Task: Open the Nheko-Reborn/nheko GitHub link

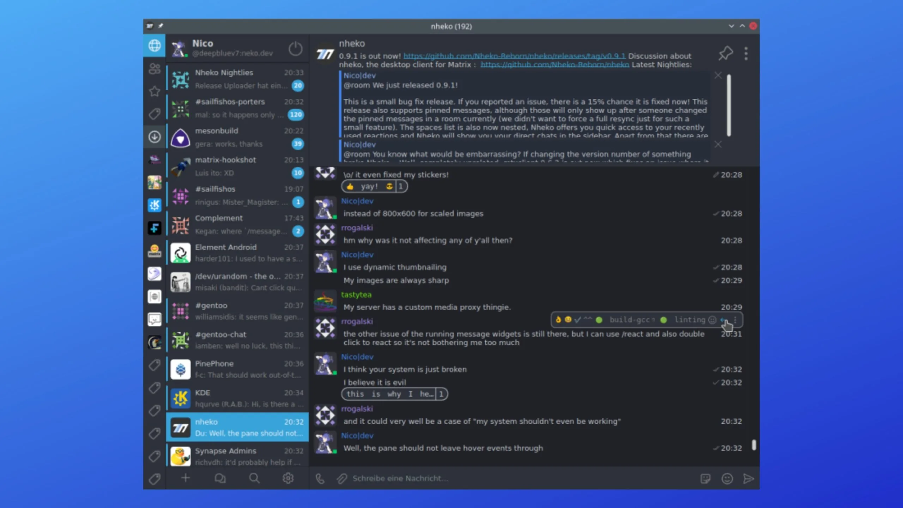Action: pyautogui.click(x=554, y=65)
